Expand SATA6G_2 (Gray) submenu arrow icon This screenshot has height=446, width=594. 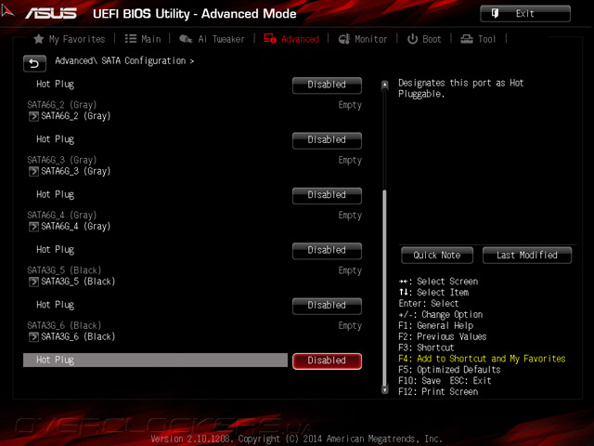(x=33, y=116)
